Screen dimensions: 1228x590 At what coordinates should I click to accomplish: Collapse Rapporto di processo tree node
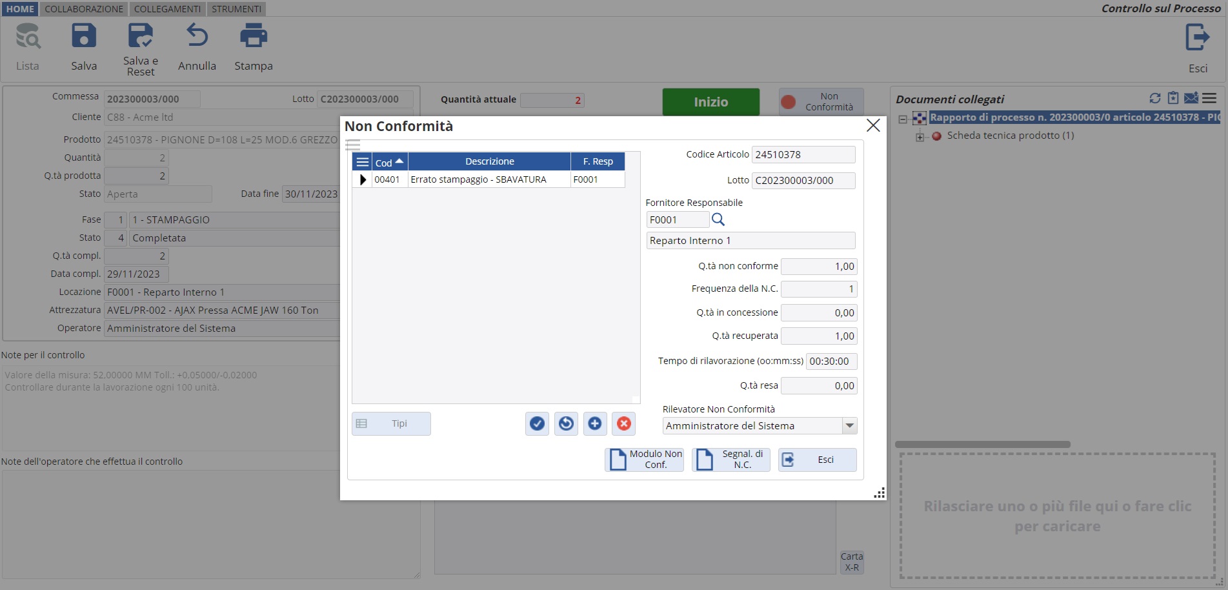(x=903, y=118)
